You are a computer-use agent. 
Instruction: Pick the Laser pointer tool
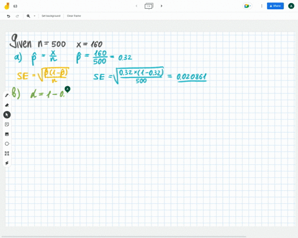click(7, 163)
